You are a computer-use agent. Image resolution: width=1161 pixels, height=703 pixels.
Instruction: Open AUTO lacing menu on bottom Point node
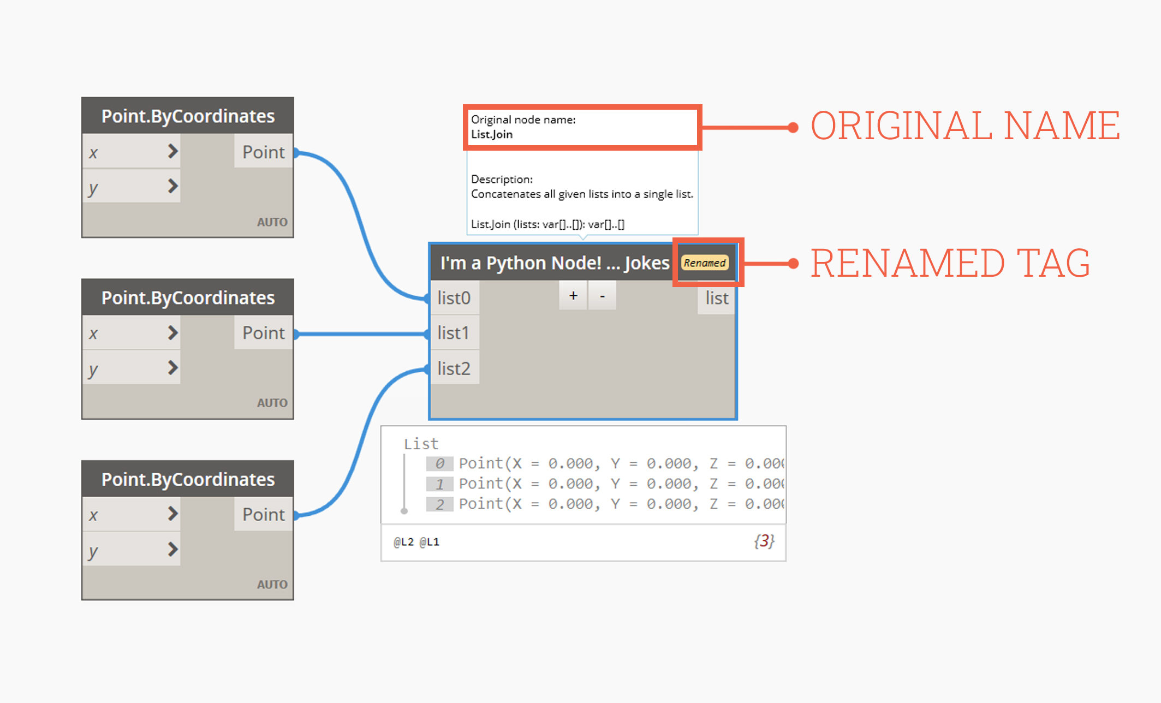click(272, 585)
